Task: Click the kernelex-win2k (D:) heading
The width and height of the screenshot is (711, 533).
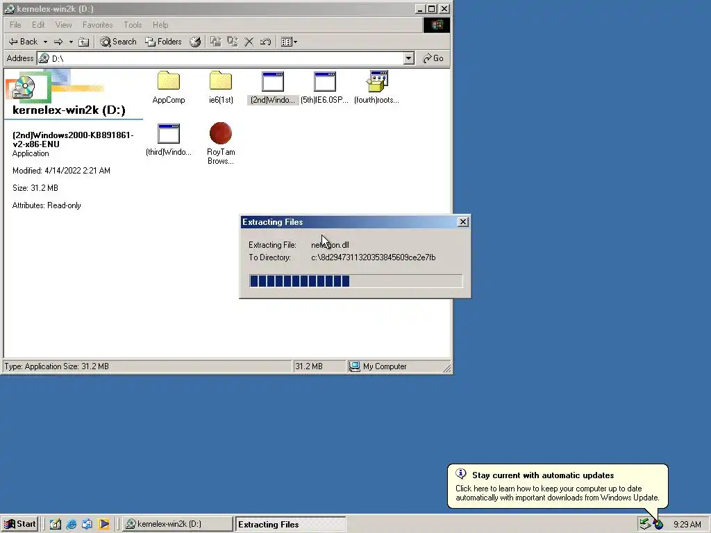Action: tap(69, 110)
